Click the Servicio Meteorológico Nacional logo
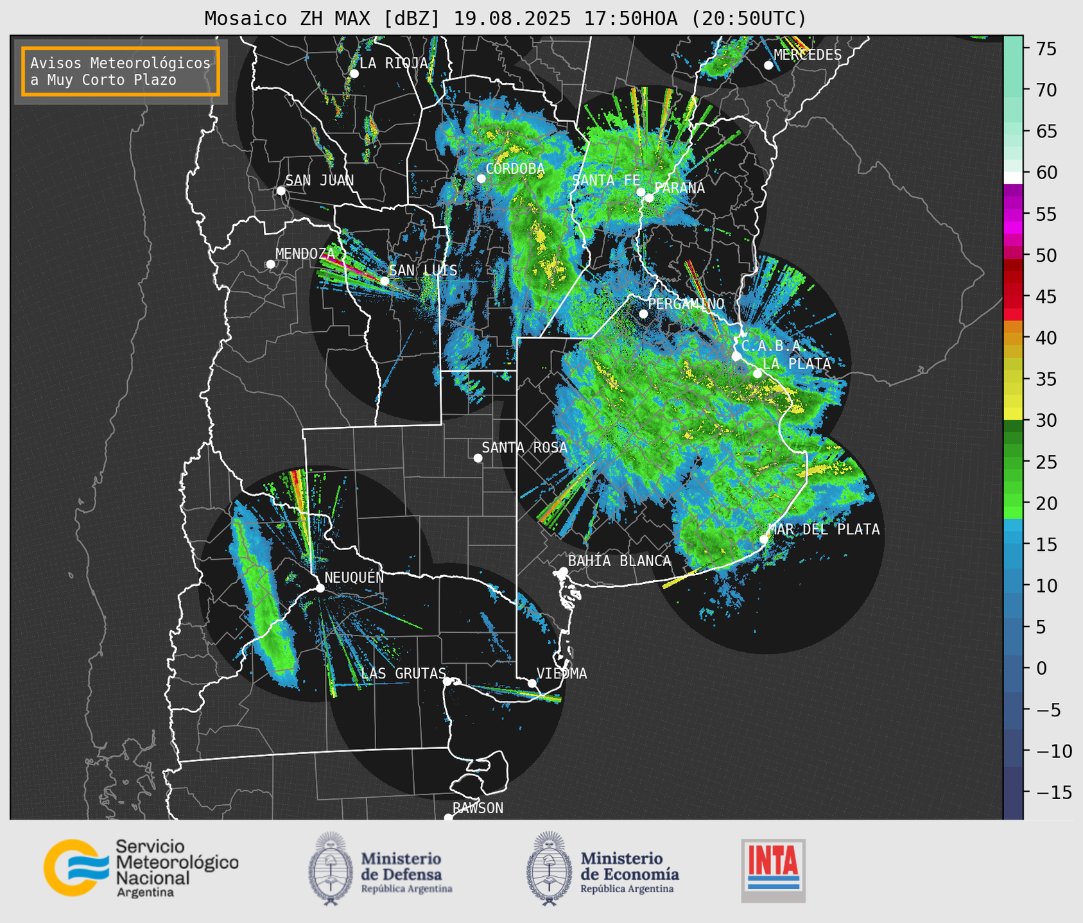1083x923 pixels. (x=141, y=868)
